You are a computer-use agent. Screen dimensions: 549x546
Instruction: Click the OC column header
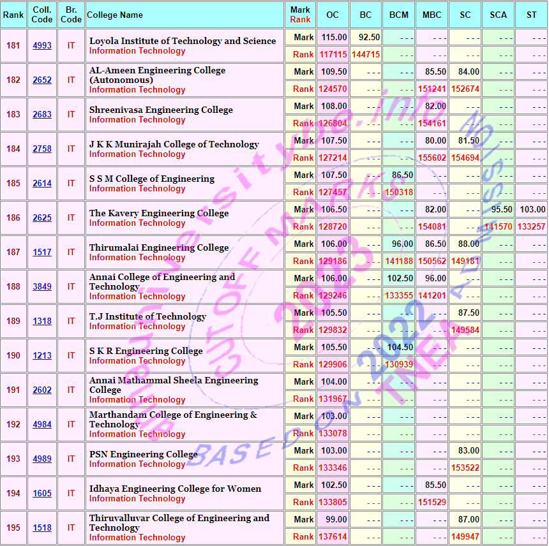(x=333, y=15)
